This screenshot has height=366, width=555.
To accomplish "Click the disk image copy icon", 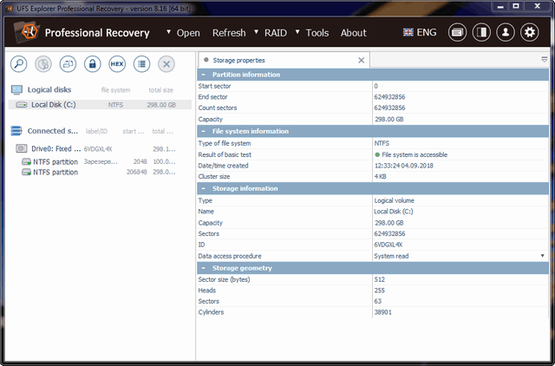I will click(68, 64).
